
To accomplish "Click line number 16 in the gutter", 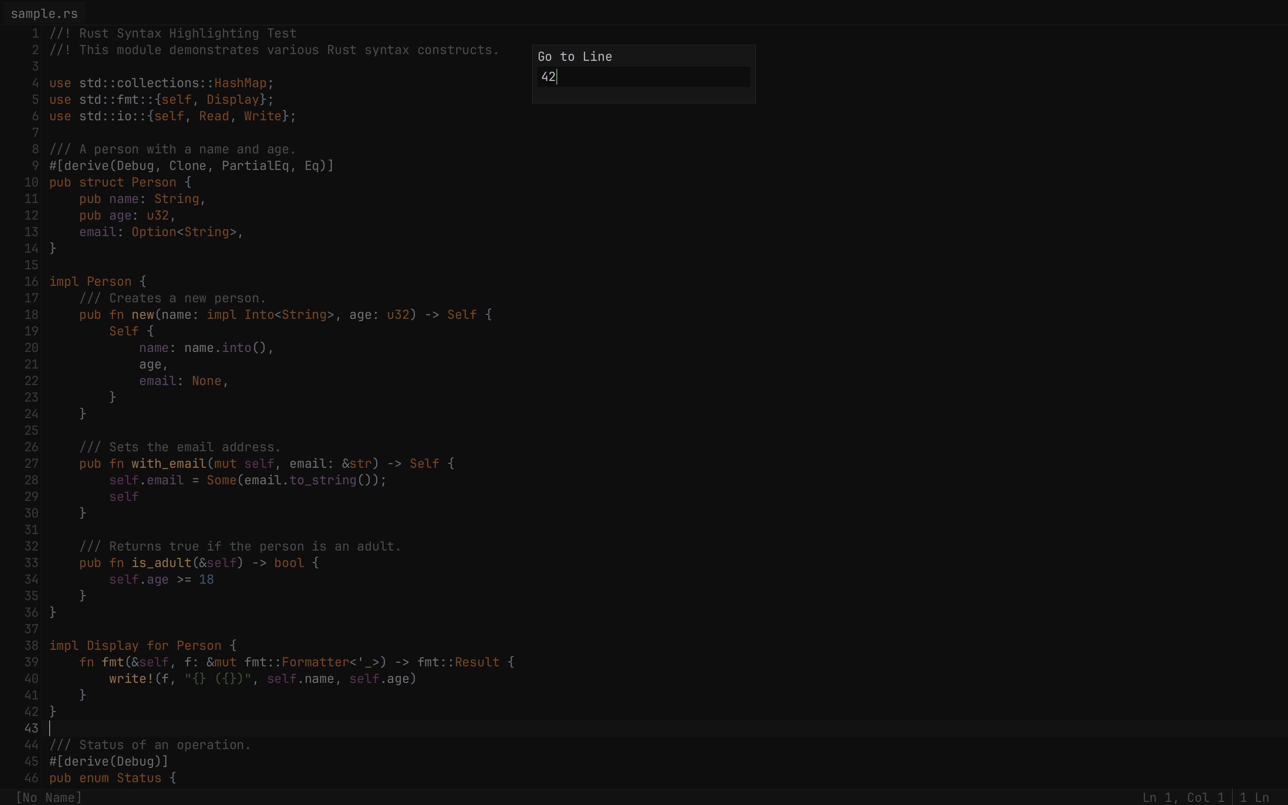I will (x=31, y=281).
